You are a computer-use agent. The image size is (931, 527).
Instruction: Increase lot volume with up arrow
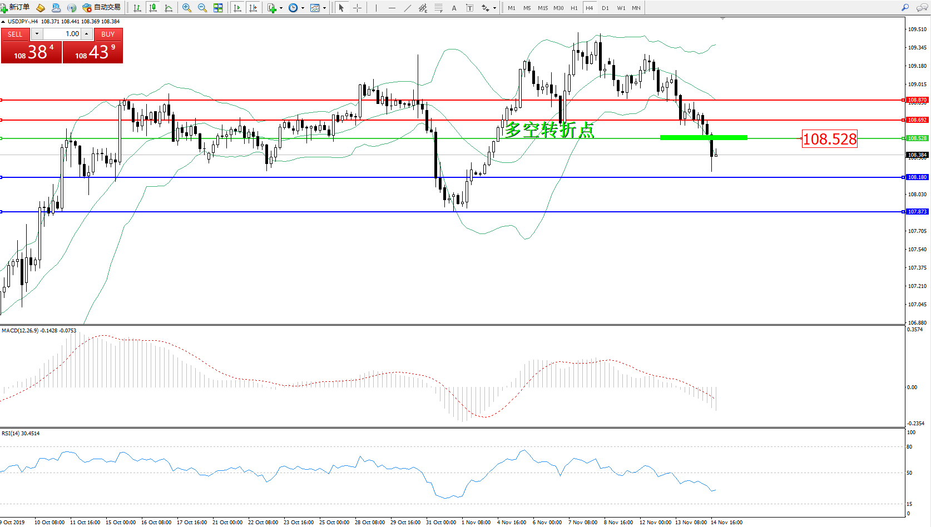[x=87, y=34]
